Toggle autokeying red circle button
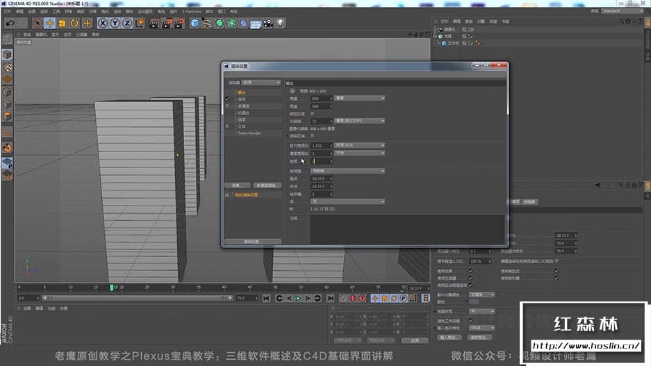This screenshot has height=366, width=651. (352, 299)
